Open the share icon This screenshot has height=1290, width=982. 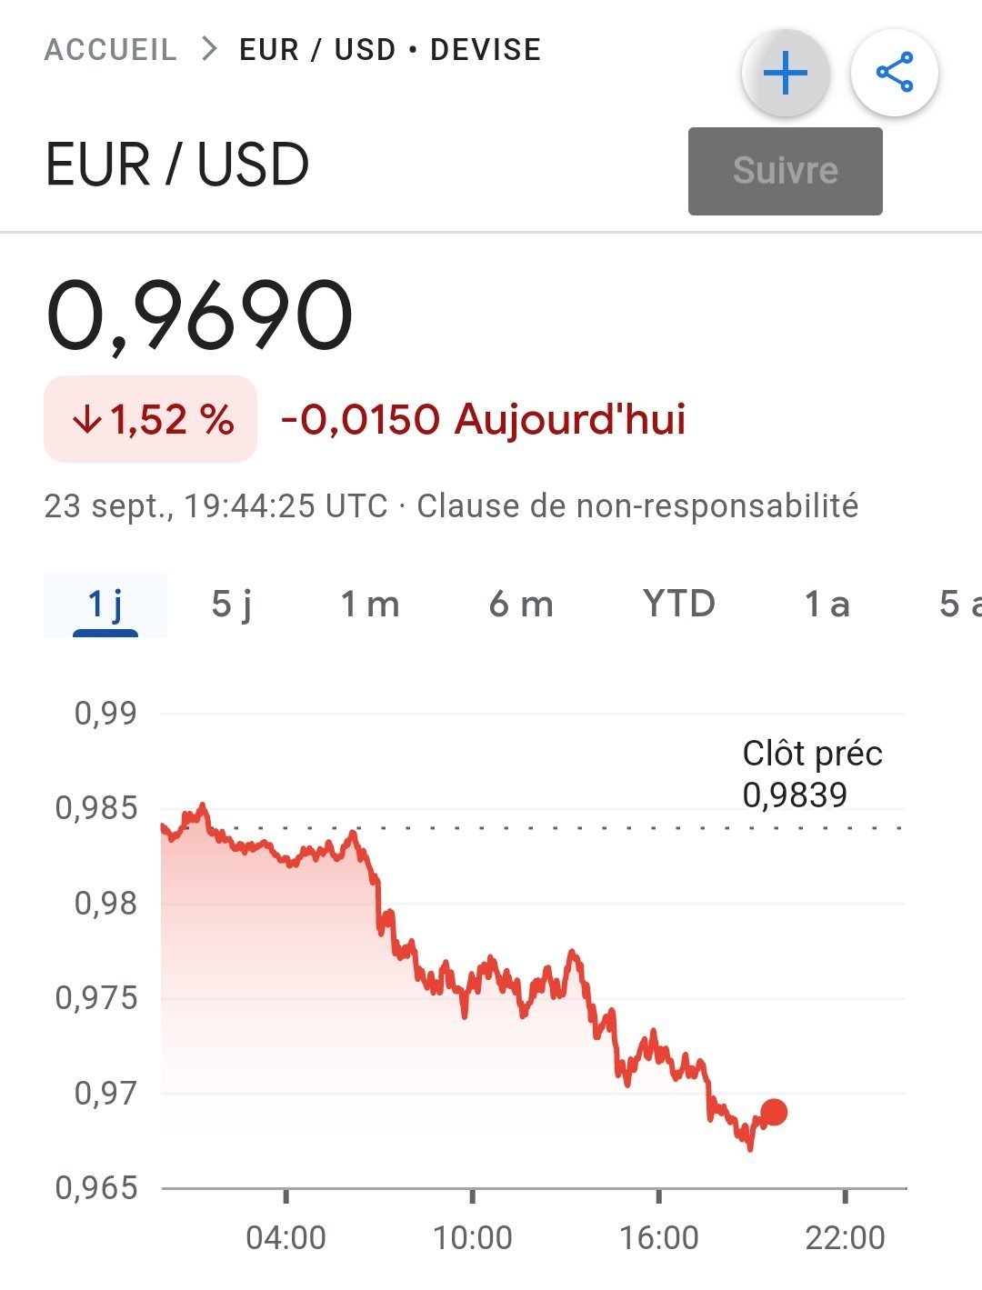(894, 73)
